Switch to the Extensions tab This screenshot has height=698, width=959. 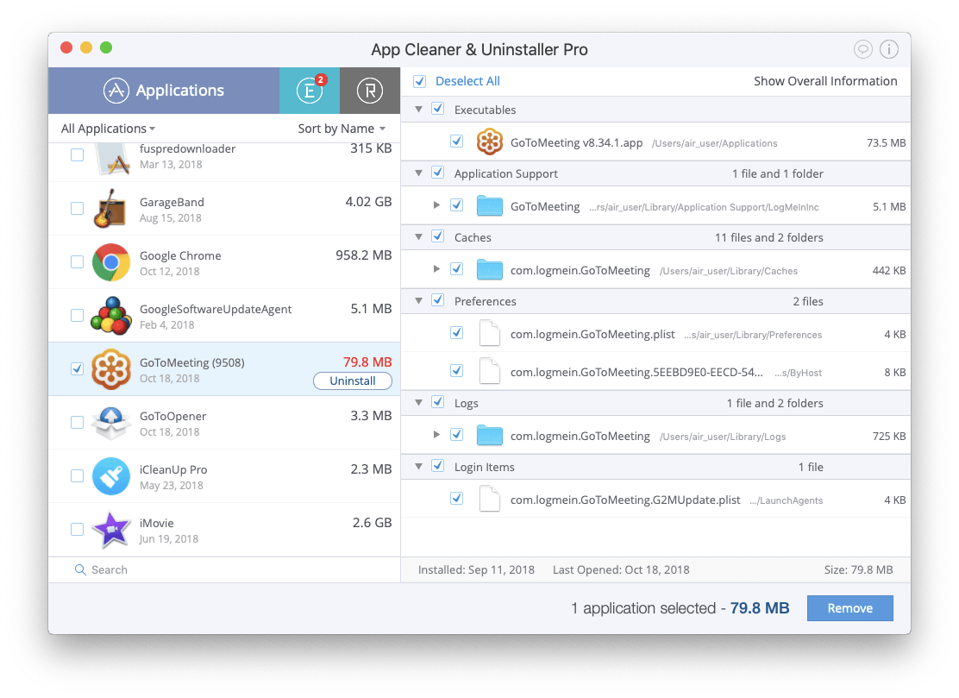[309, 90]
